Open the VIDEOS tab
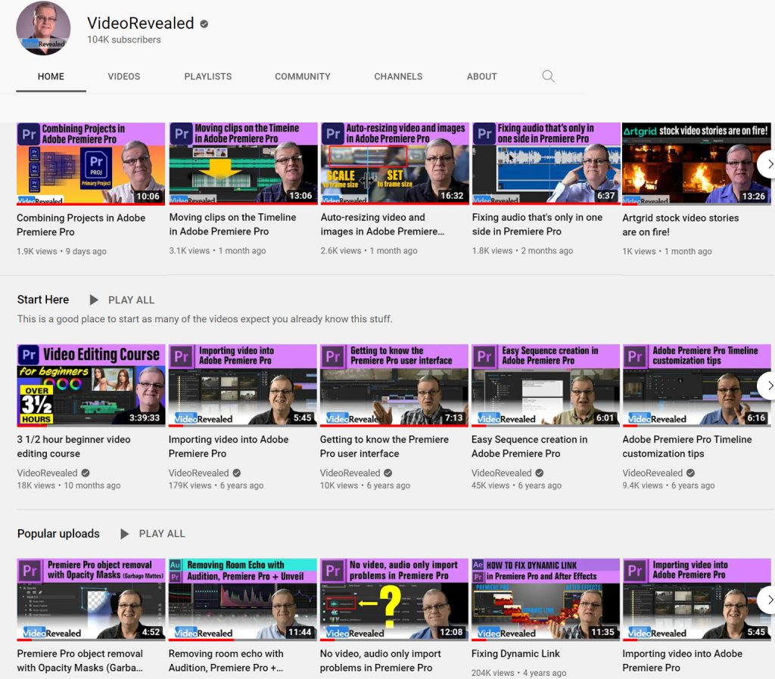 (x=124, y=76)
